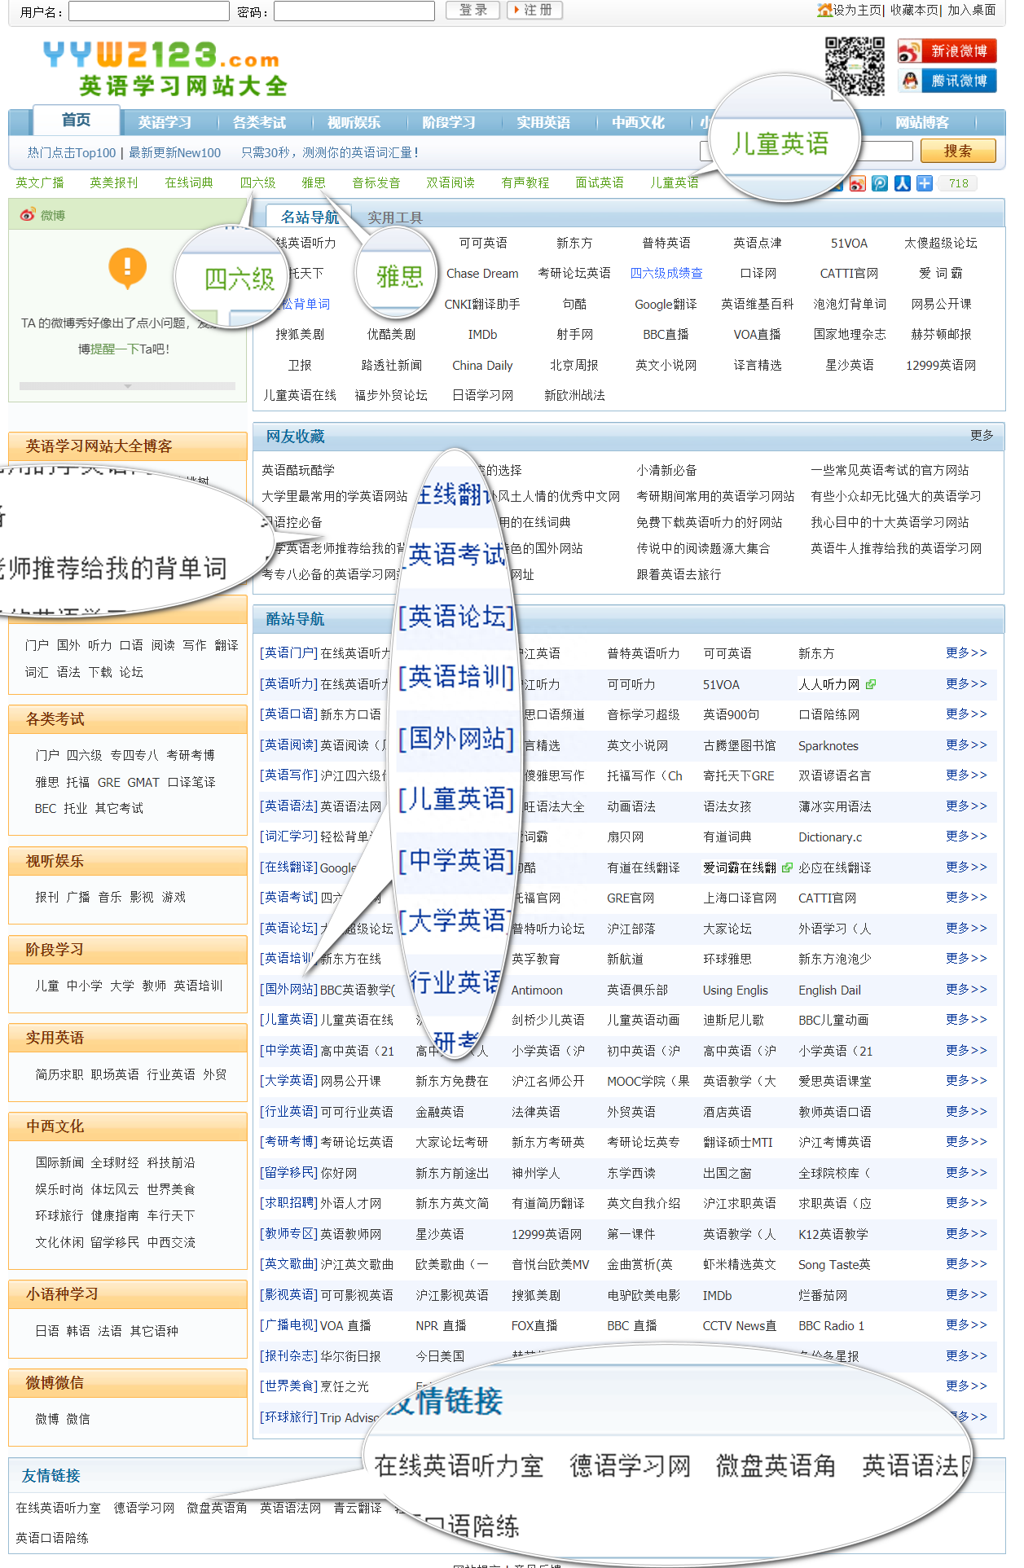The image size is (1024, 1568).
Task: Click the QR code image
Action: [855, 66]
